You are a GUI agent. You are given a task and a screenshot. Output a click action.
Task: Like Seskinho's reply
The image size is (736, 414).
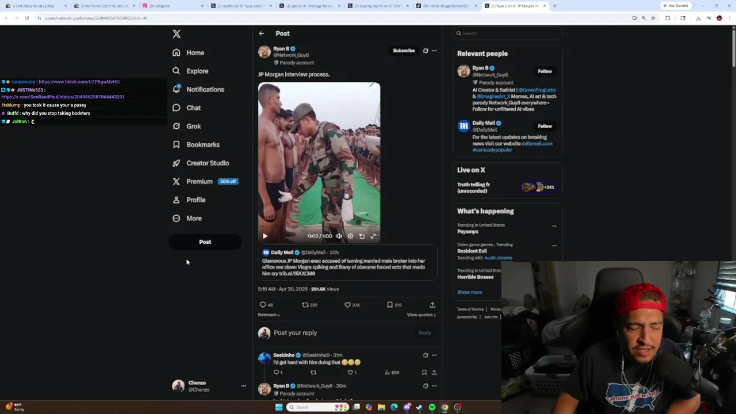point(350,373)
